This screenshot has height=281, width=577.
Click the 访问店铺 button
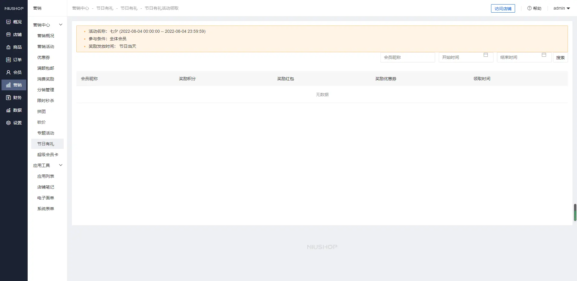(x=503, y=9)
